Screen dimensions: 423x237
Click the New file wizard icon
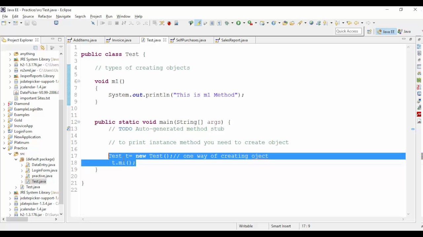pyautogui.click(x=4, y=23)
